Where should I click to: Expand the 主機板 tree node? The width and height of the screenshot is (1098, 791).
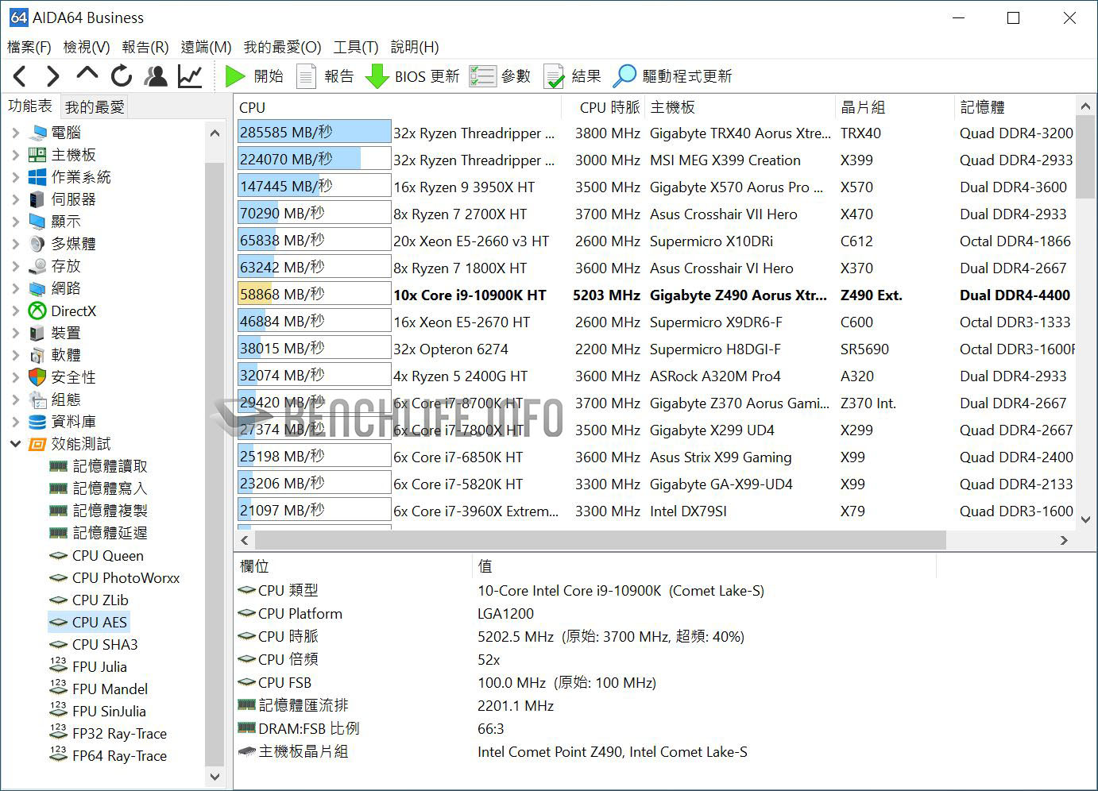16,155
